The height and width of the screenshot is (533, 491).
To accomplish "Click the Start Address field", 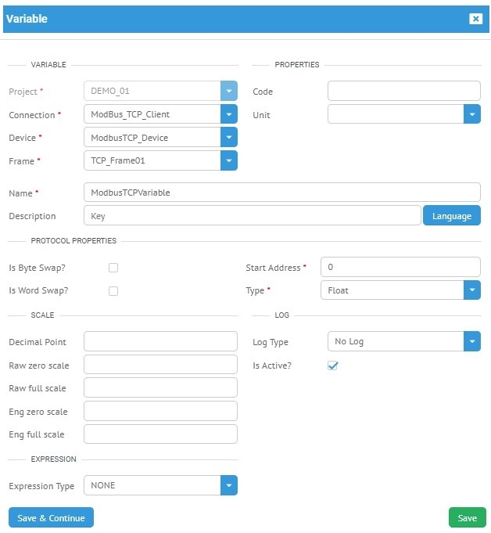I will click(x=400, y=268).
